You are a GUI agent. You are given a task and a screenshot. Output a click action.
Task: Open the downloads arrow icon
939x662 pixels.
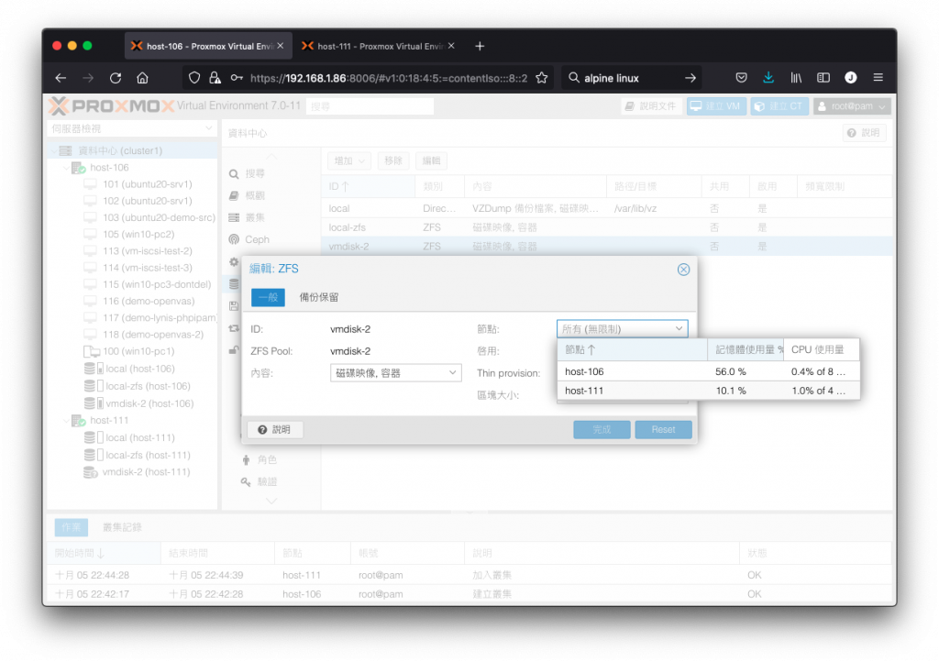coord(768,78)
